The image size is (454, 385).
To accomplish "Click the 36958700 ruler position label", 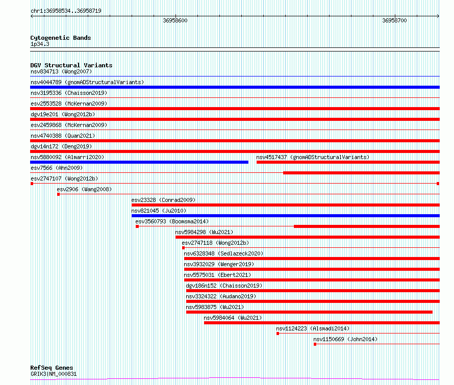I will [394, 20].
